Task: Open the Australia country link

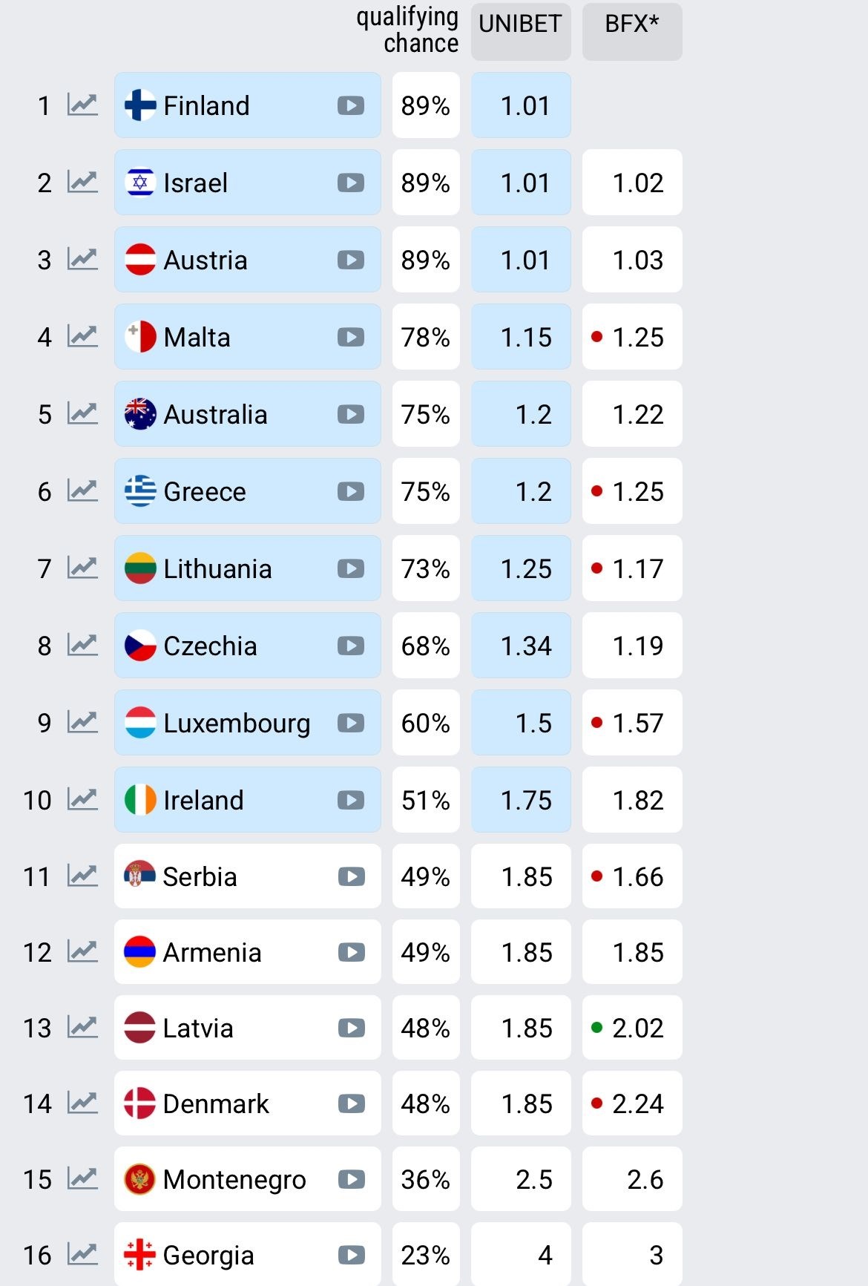Action: tap(215, 414)
